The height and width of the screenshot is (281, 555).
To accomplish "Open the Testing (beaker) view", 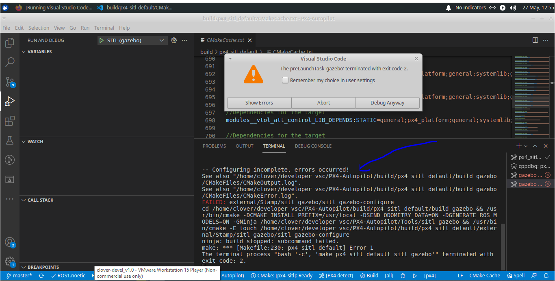I will pyautogui.click(x=9, y=140).
